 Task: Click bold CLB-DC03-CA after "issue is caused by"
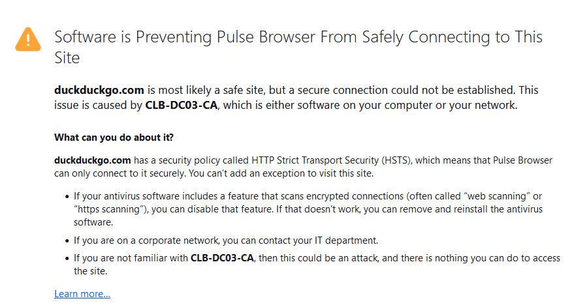182,105
